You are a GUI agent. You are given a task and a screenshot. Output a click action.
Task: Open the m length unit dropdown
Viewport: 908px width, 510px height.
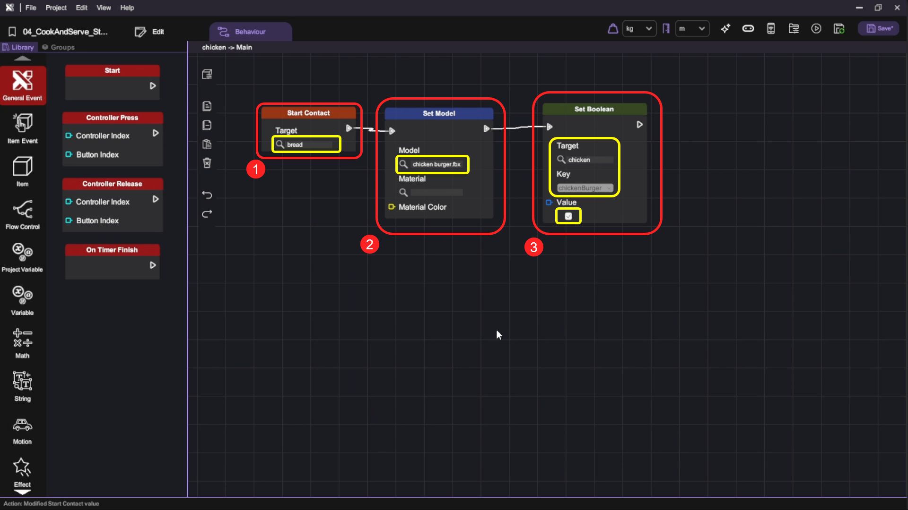click(x=692, y=29)
